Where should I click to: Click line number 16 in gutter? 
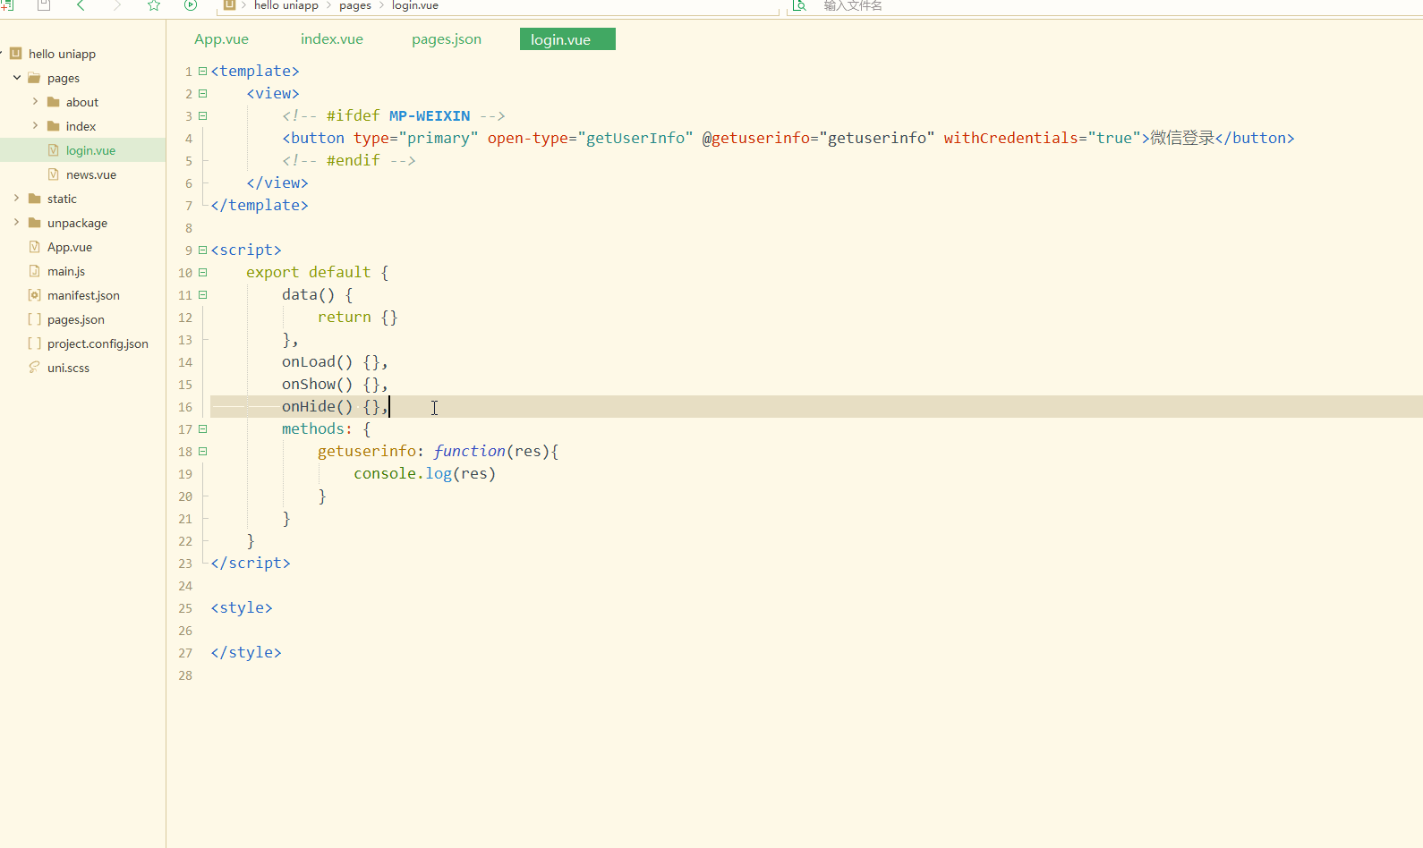[185, 407]
